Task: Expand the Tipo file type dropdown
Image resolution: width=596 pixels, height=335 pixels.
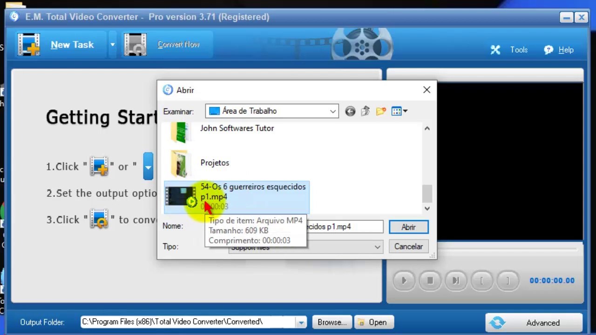Action: click(x=377, y=247)
